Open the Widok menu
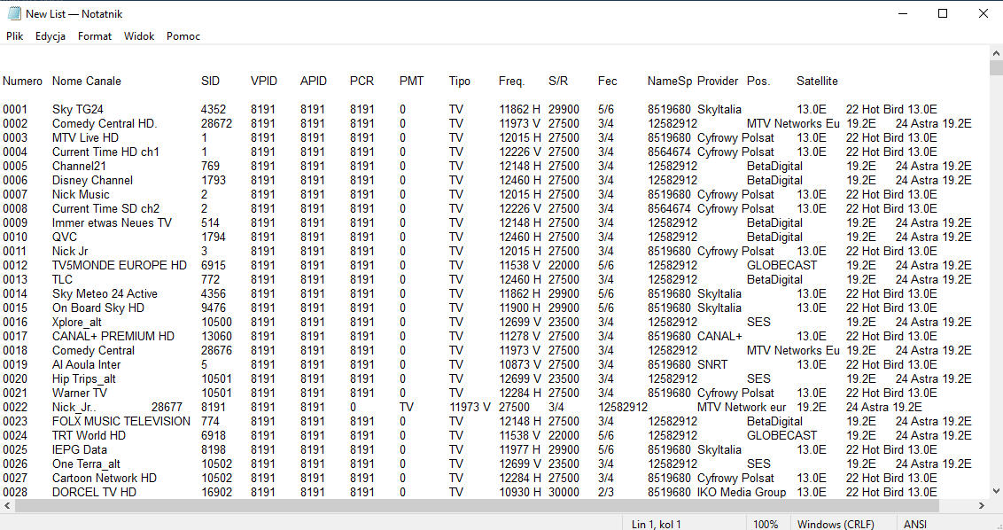 point(139,35)
